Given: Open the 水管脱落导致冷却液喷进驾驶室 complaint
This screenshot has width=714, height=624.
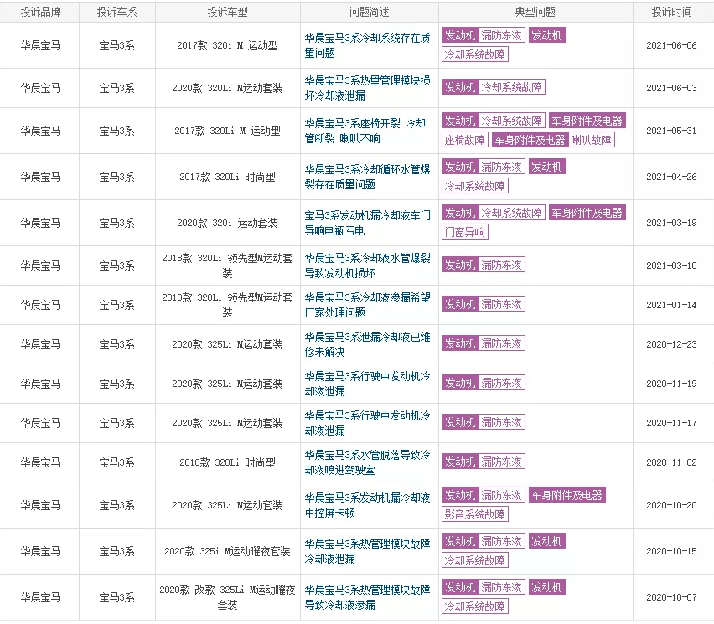Looking at the screenshot, I should tap(367, 462).
